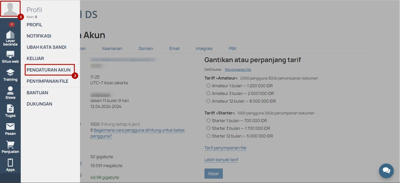This screenshot has width=400, height=183.
Task: Open the Siswa sidebar icon
Action: 10,93
